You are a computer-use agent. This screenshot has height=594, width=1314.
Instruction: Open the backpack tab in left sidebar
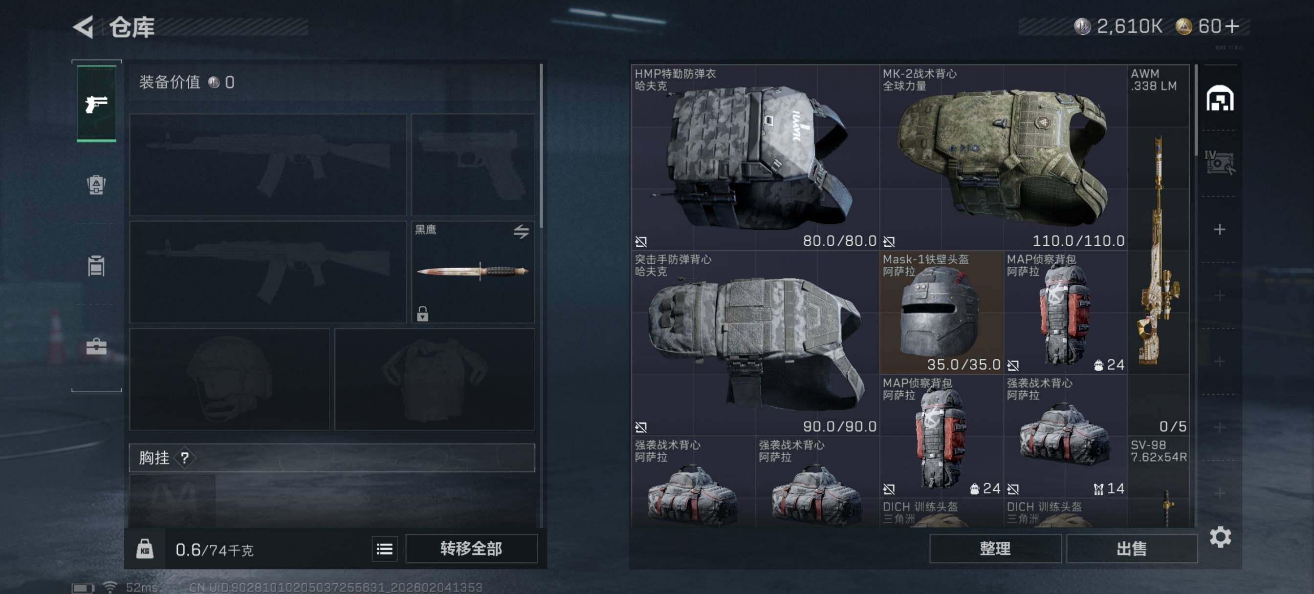(96, 185)
